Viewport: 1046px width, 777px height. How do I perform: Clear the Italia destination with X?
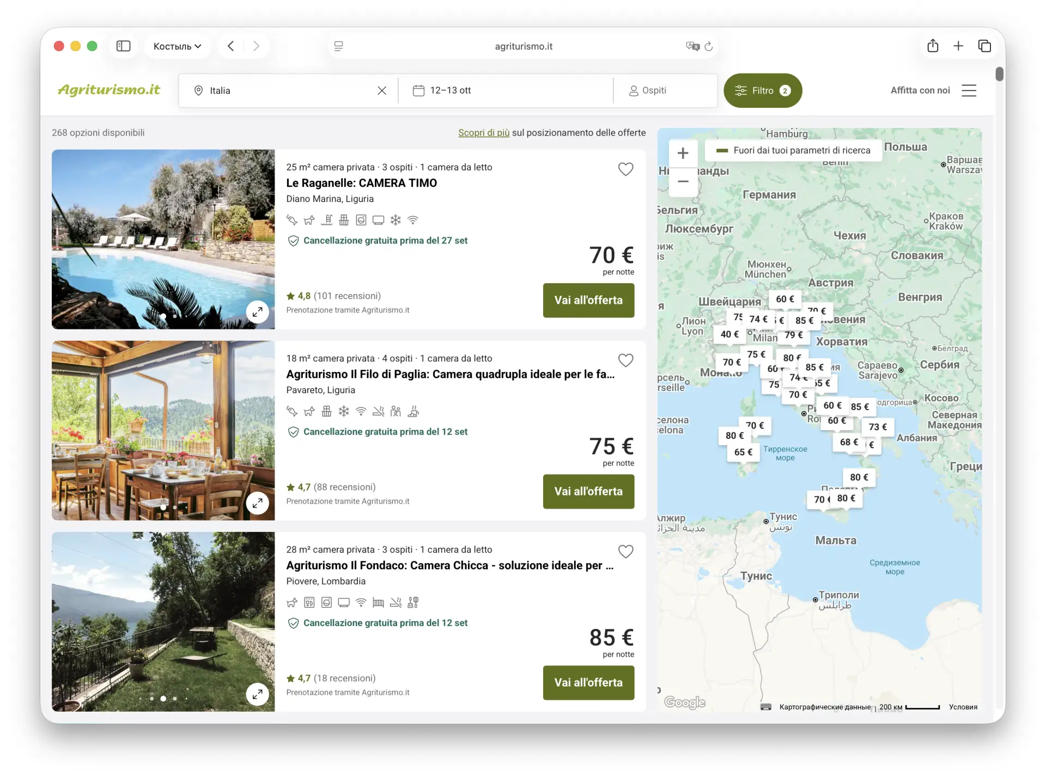[x=382, y=90]
